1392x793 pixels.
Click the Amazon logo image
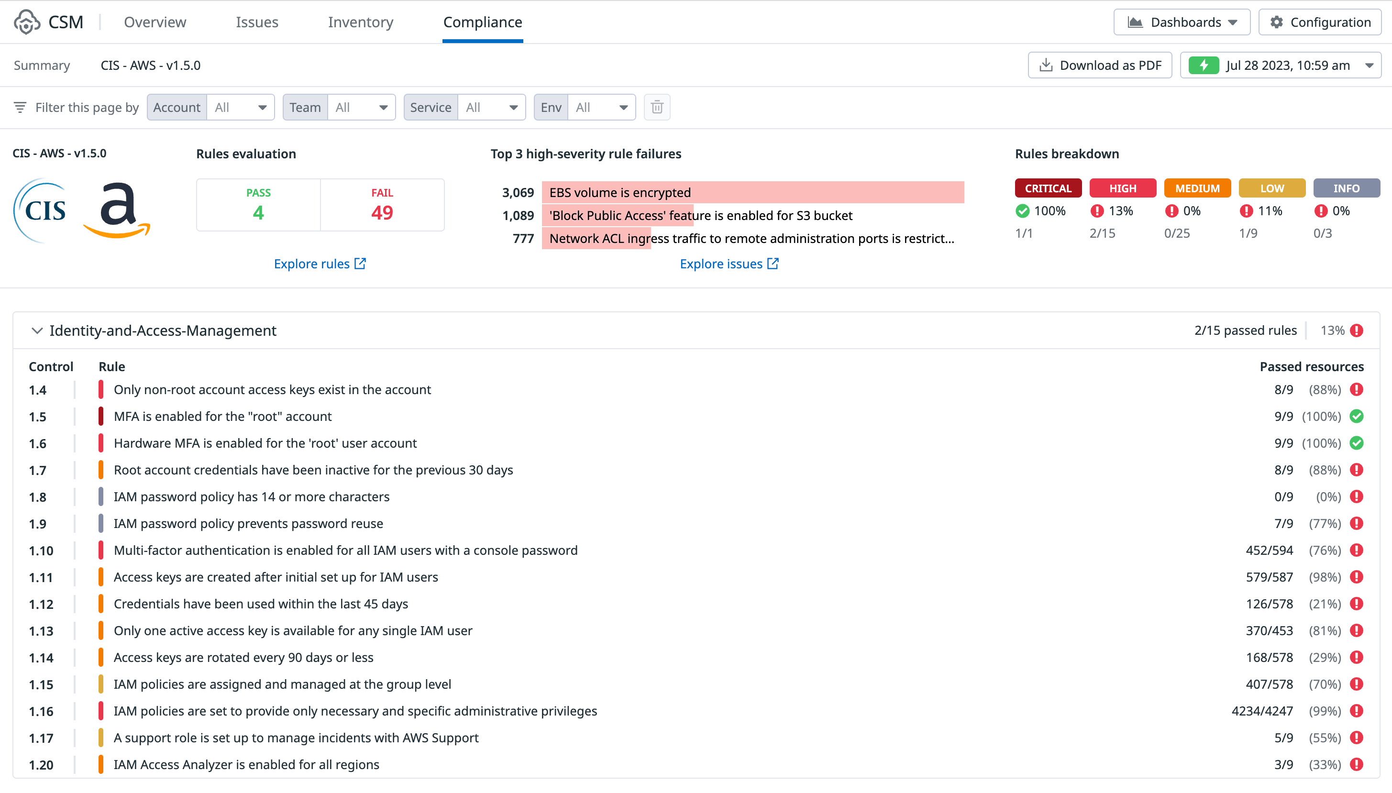coord(117,210)
